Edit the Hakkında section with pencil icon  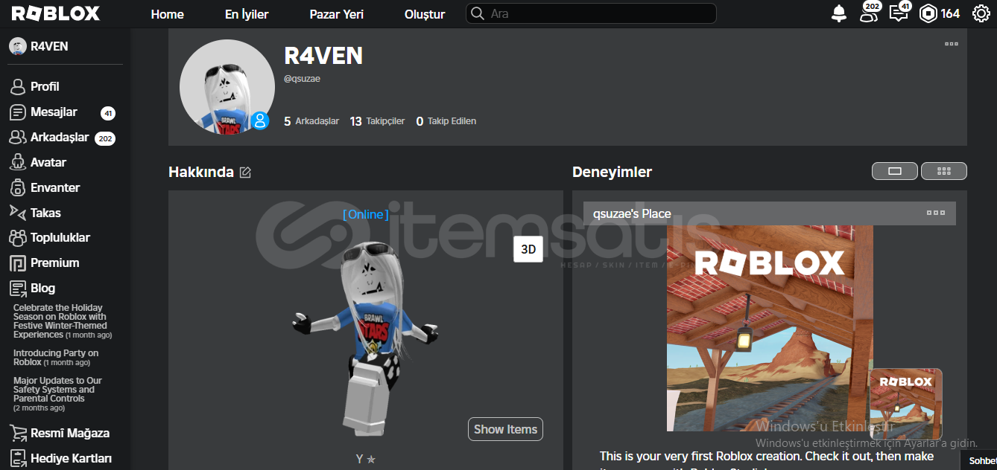[x=245, y=173]
